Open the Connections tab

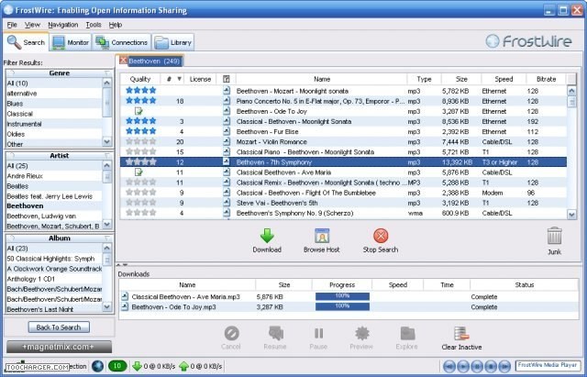(x=122, y=42)
